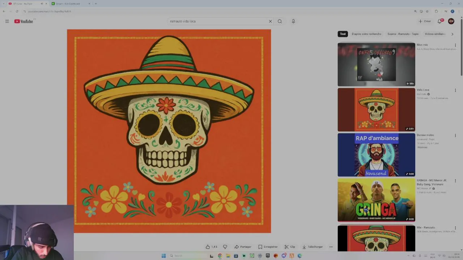The height and width of the screenshot is (260, 463).
Task: Go back in browser history
Action: click(x=4, y=11)
